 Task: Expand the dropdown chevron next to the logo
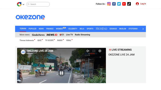pos(23,4)
